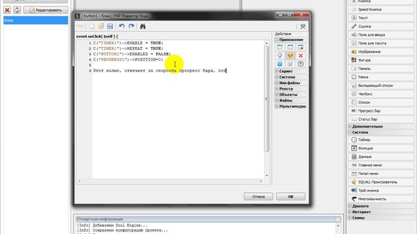Viewport: 417px width, 234px height.
Task: Expand the Дополнительно palette section
Action: [350, 126]
